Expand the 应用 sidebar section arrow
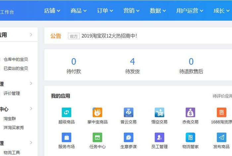Screen dimensions: 232x156 31,35
